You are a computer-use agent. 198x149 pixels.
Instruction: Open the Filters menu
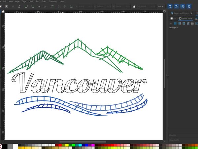click(44, 1)
